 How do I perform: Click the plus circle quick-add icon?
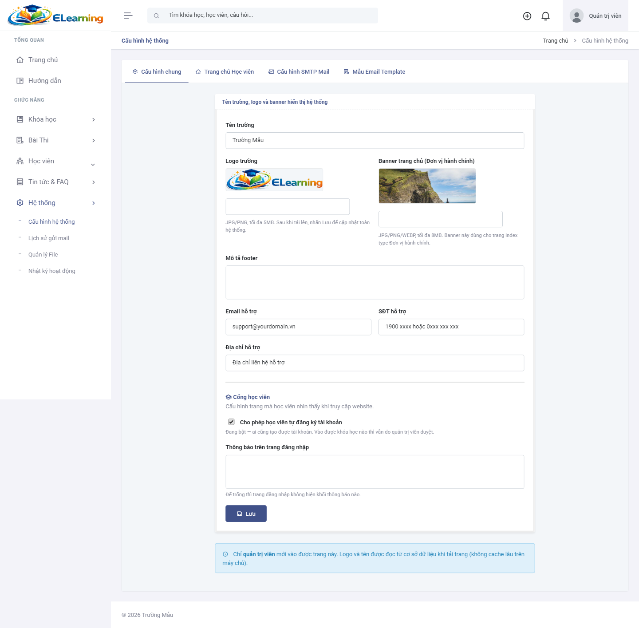527,16
